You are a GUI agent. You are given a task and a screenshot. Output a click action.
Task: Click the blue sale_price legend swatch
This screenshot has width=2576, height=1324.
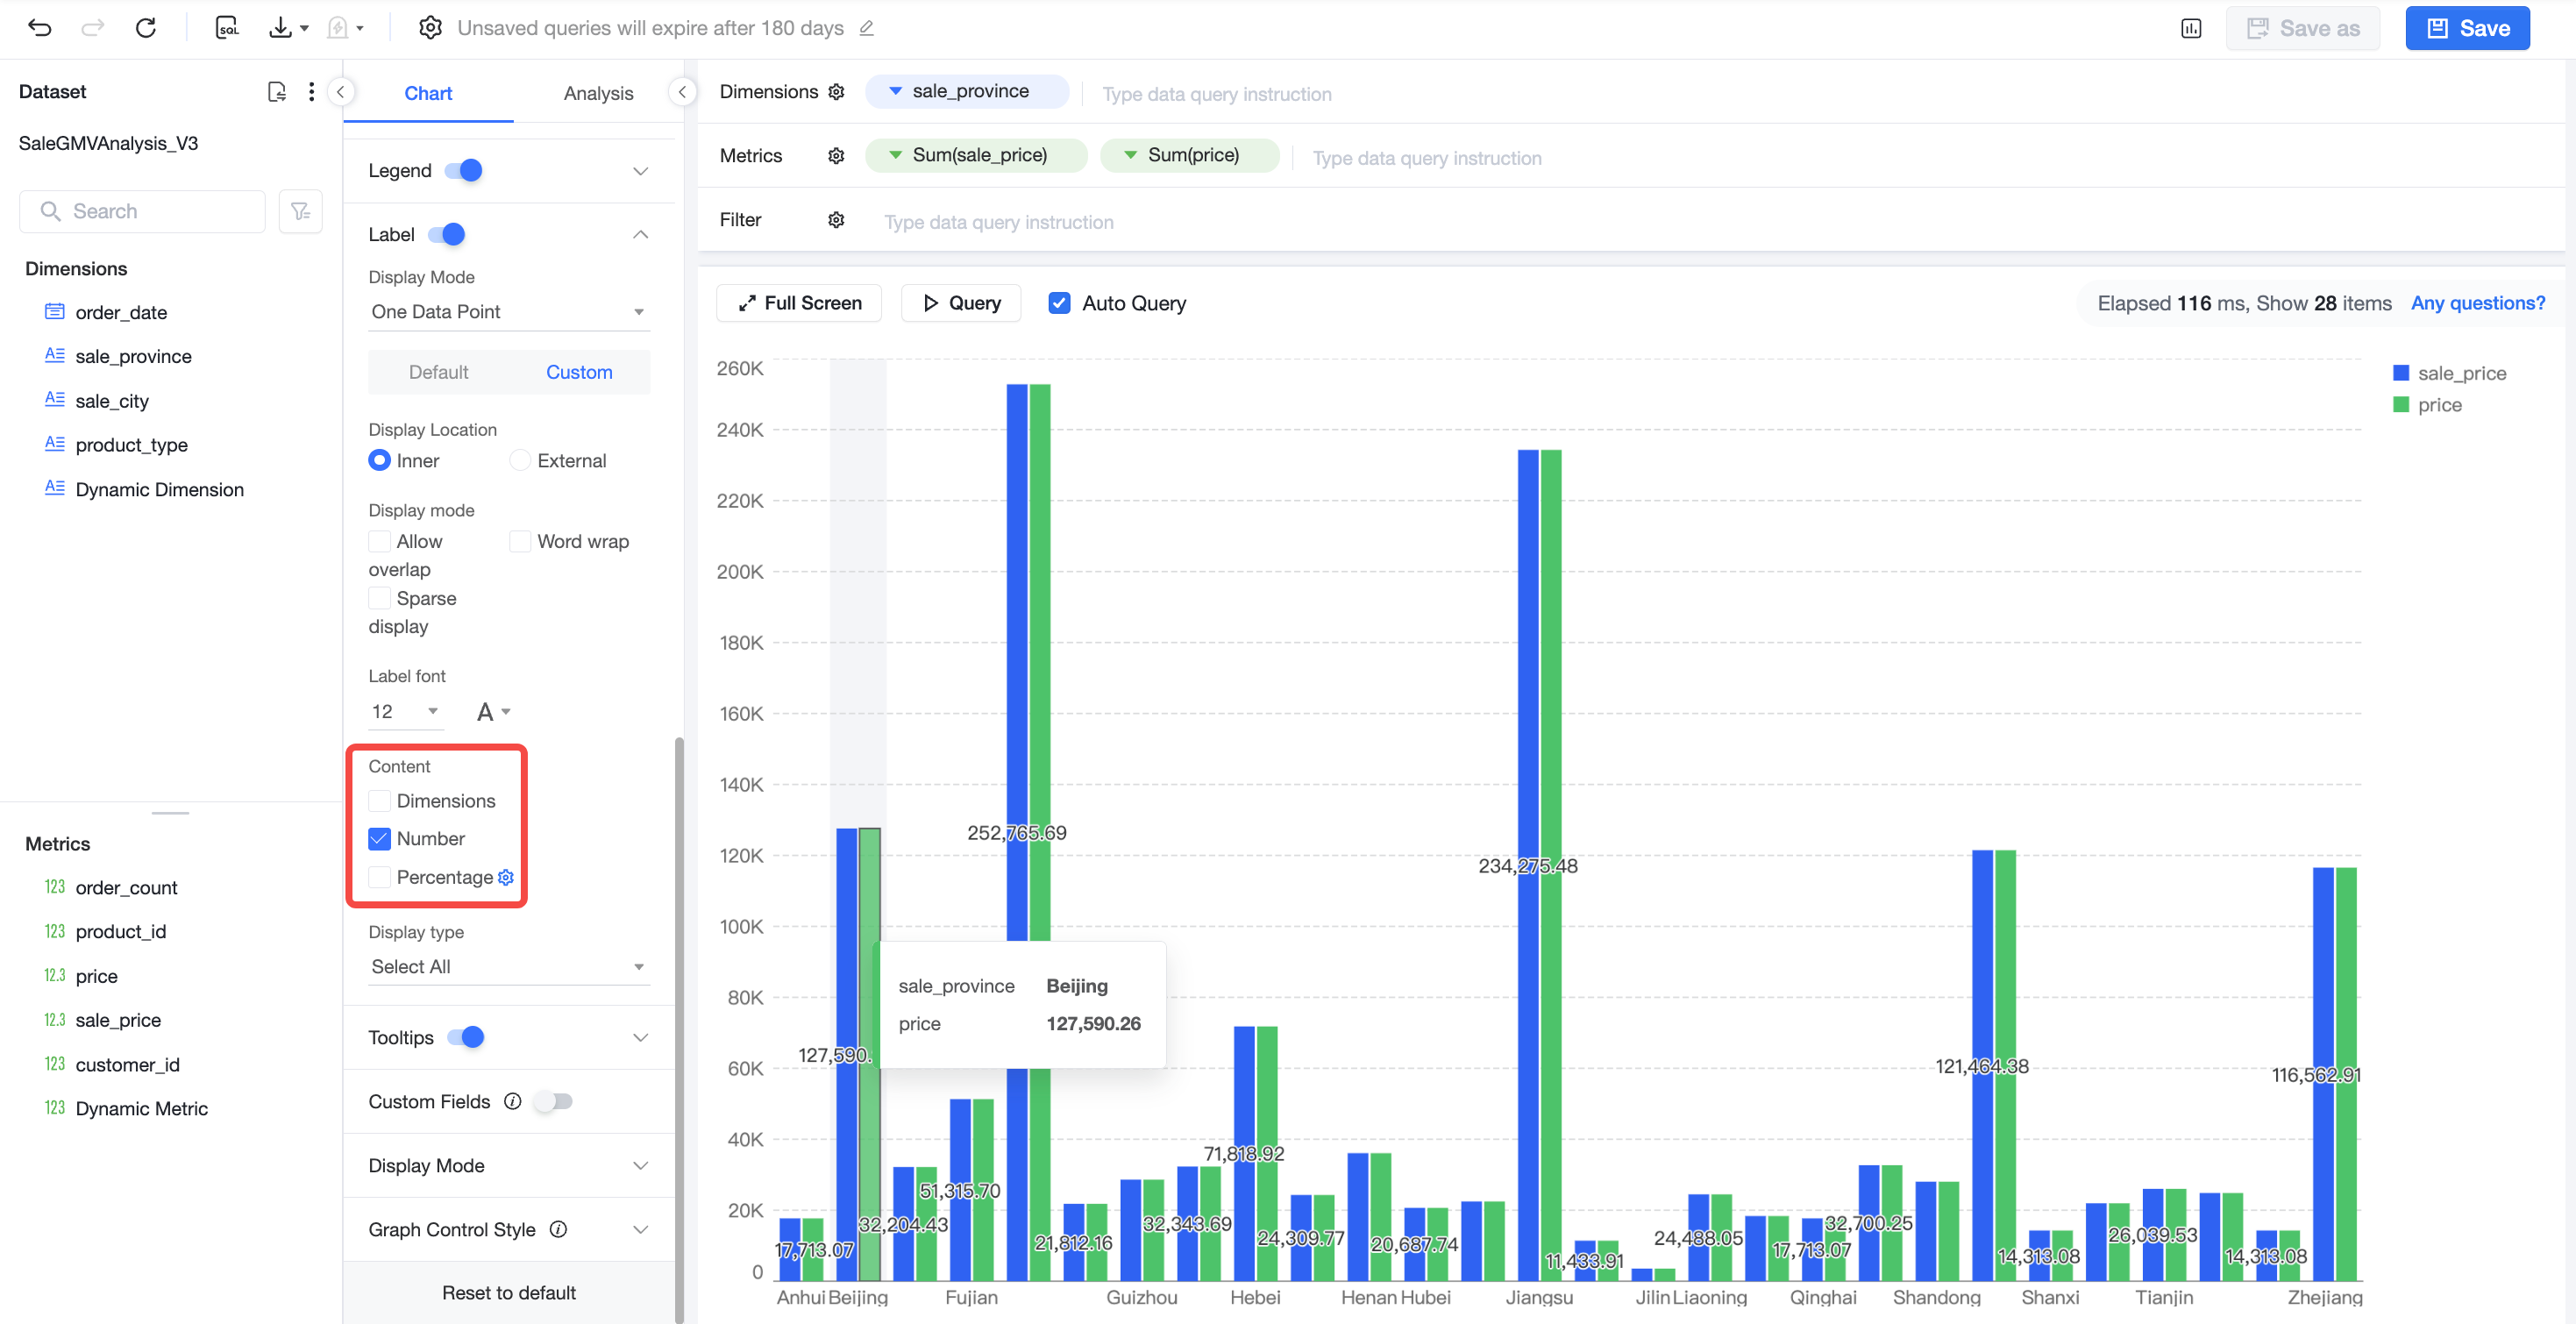2401,373
